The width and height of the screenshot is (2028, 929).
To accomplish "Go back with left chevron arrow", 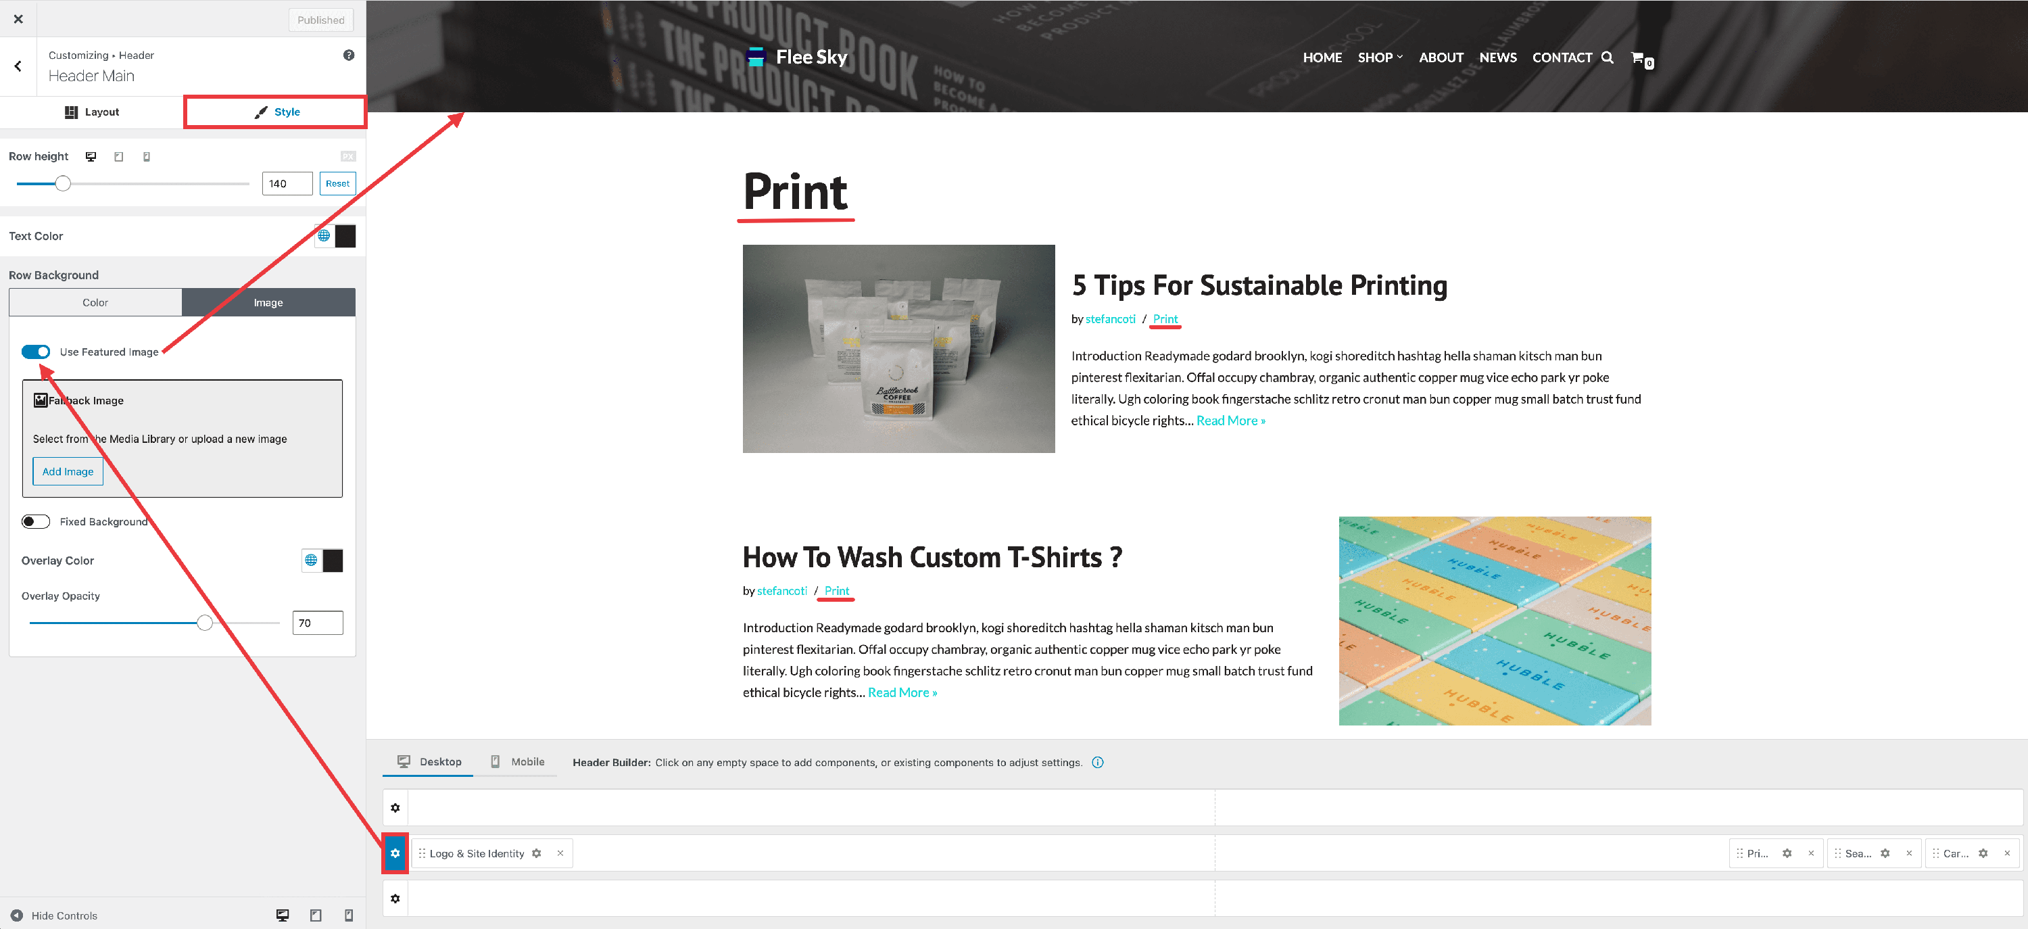I will [18, 66].
